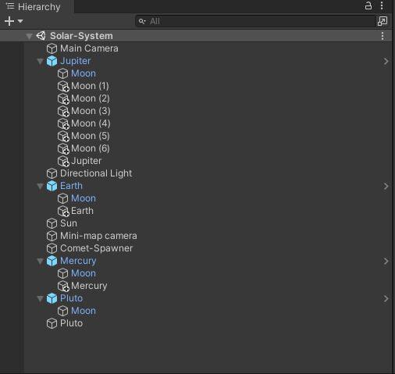Select the Directional Light object

96,173
